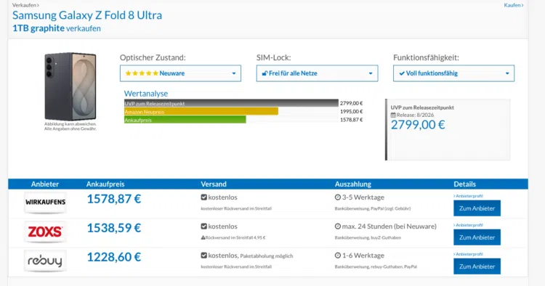Click the Galaxy Z Fold product image

click(x=70, y=86)
